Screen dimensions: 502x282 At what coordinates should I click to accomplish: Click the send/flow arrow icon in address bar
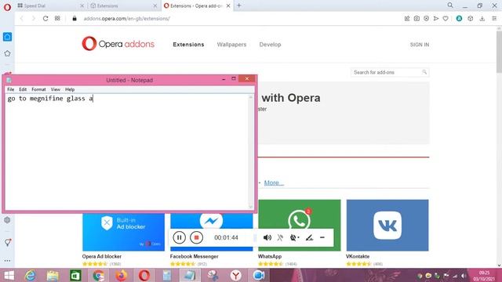tap(436, 19)
